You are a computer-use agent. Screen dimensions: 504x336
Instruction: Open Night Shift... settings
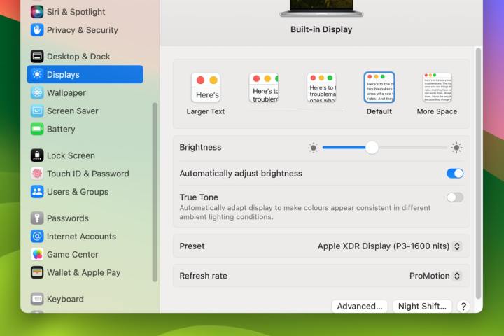[422, 306]
